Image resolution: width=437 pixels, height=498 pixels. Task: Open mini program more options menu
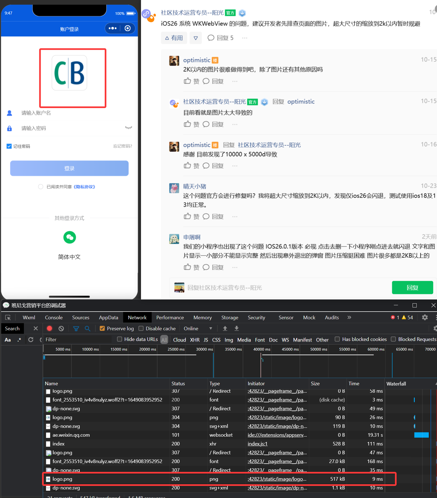pyautogui.click(x=113, y=28)
